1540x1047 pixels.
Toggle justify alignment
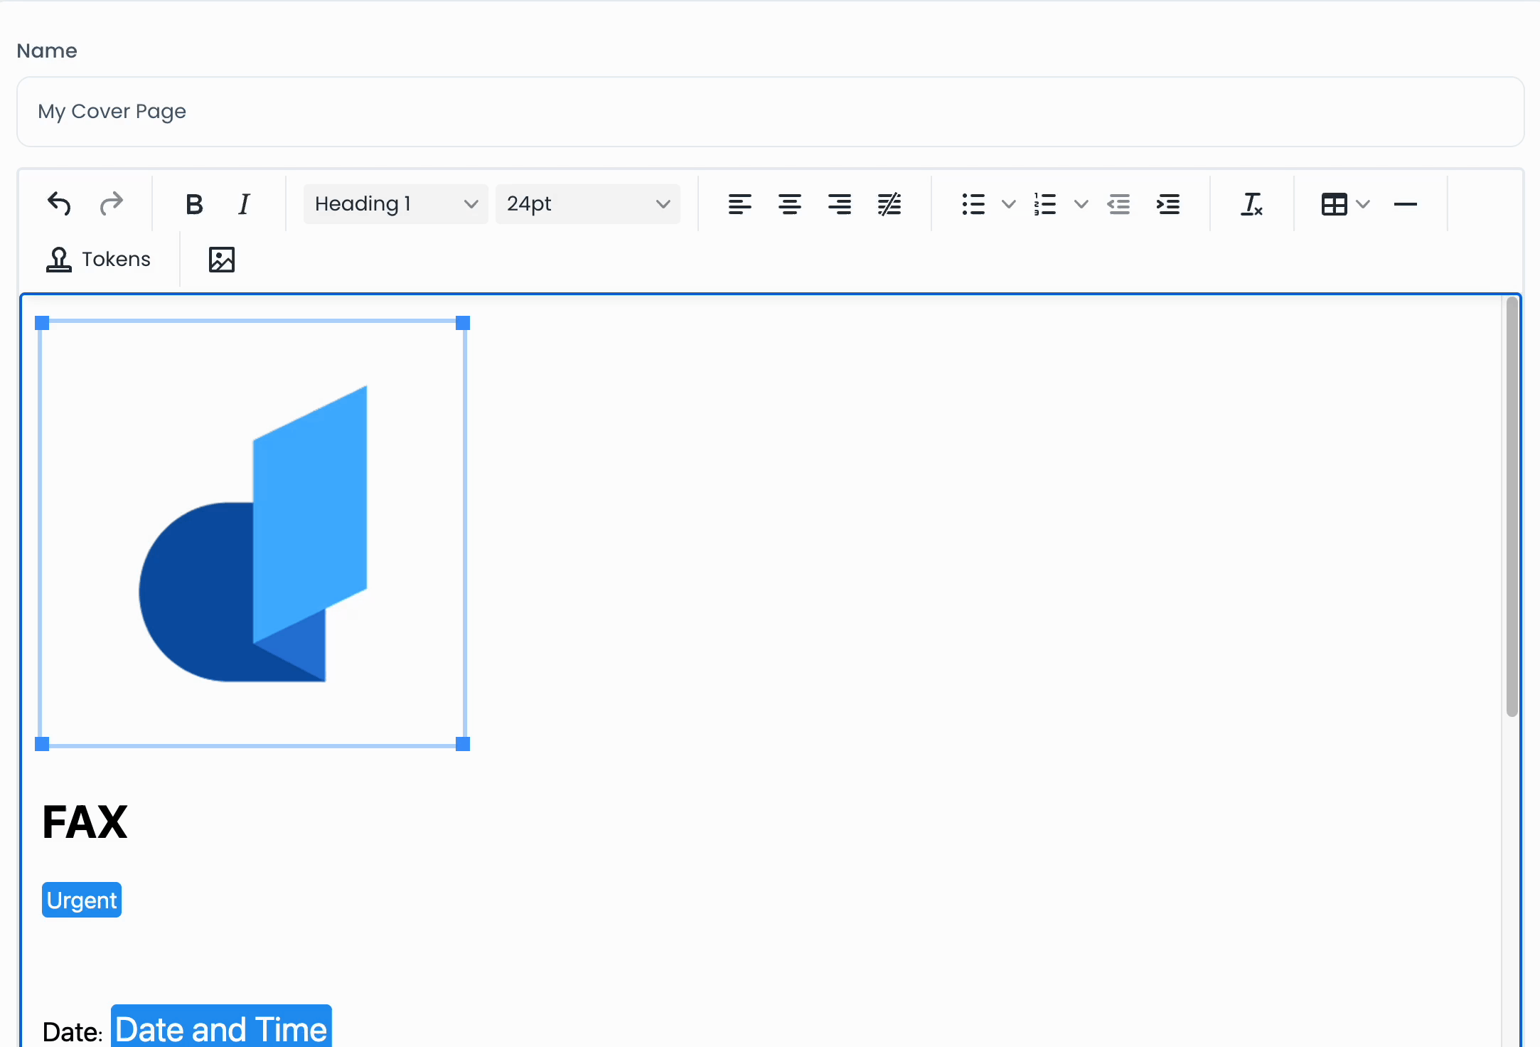point(889,204)
